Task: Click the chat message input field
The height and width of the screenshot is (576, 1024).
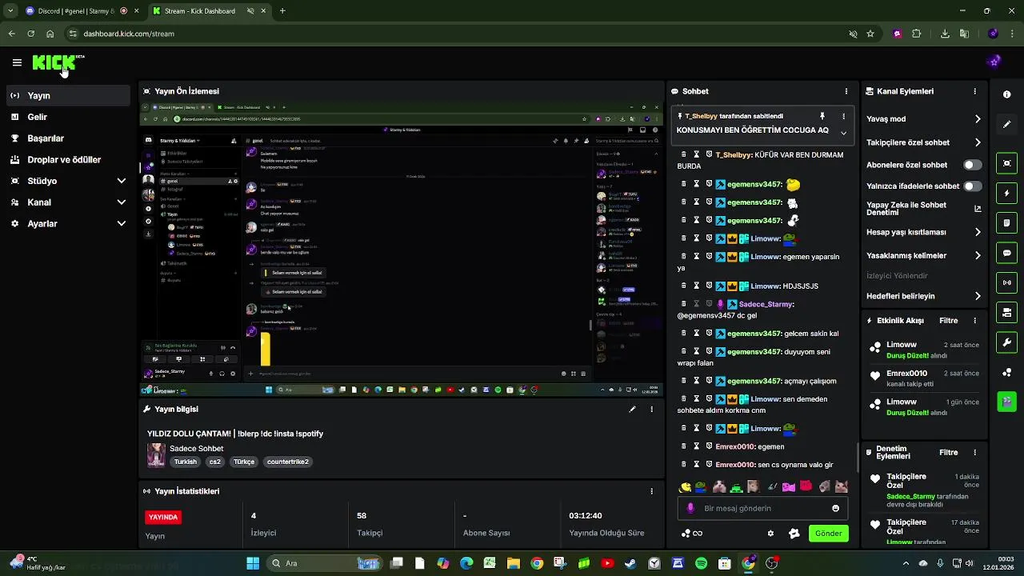Action: pyautogui.click(x=762, y=508)
